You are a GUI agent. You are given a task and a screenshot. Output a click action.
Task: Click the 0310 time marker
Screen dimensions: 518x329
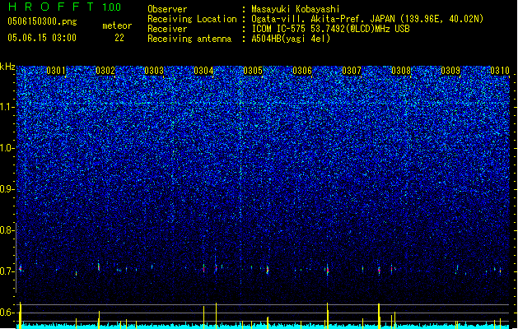(500, 71)
